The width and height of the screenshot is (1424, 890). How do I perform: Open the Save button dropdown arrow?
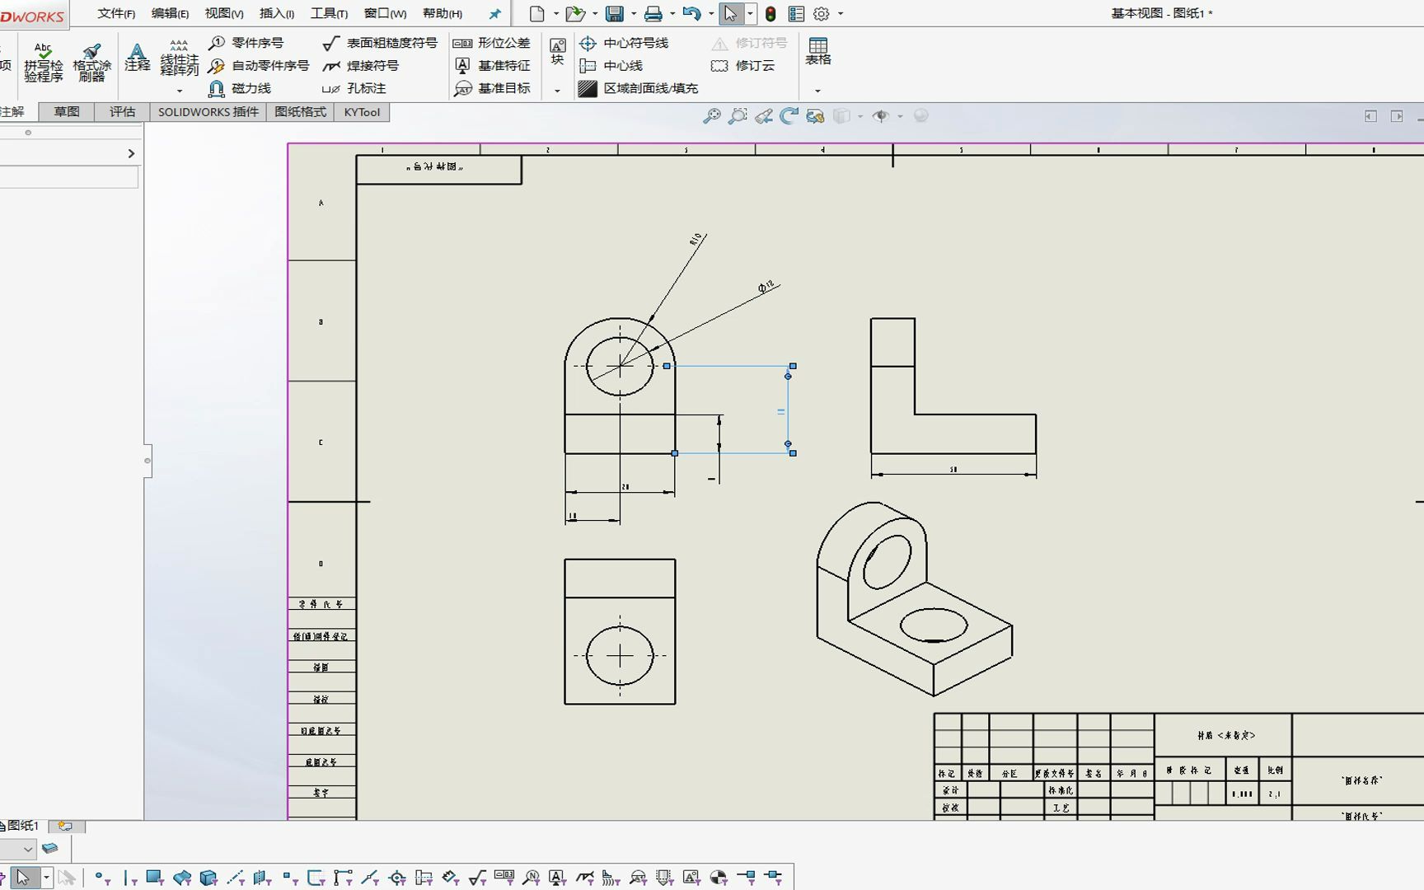click(632, 14)
